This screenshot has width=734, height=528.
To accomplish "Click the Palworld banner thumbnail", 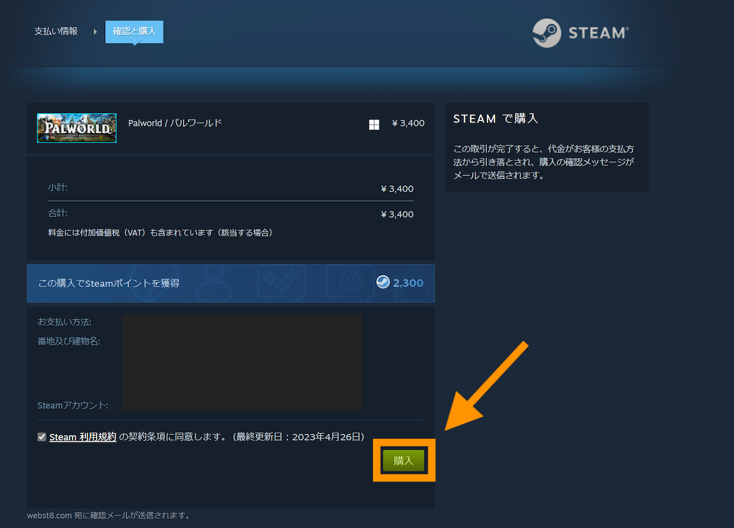I will click(x=76, y=128).
